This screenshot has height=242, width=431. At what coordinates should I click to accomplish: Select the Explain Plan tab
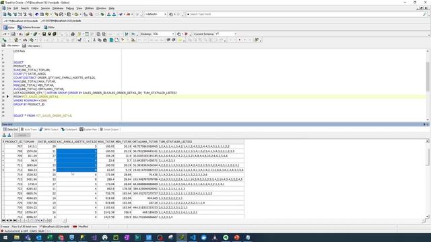point(88,129)
